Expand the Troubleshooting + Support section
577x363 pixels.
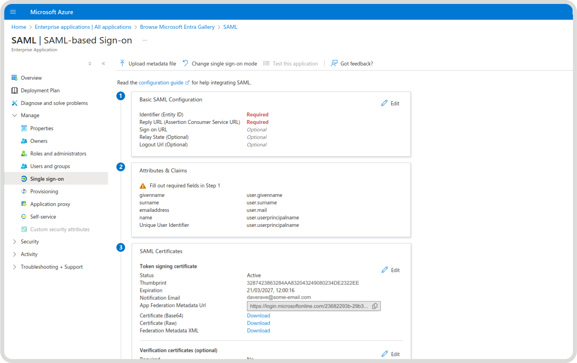point(15,267)
